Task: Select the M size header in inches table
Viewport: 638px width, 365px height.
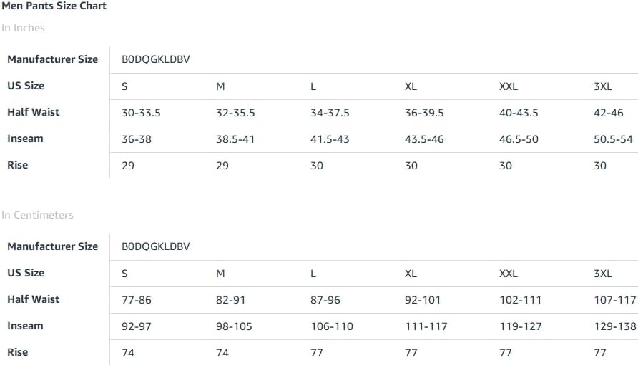Action: pos(220,86)
